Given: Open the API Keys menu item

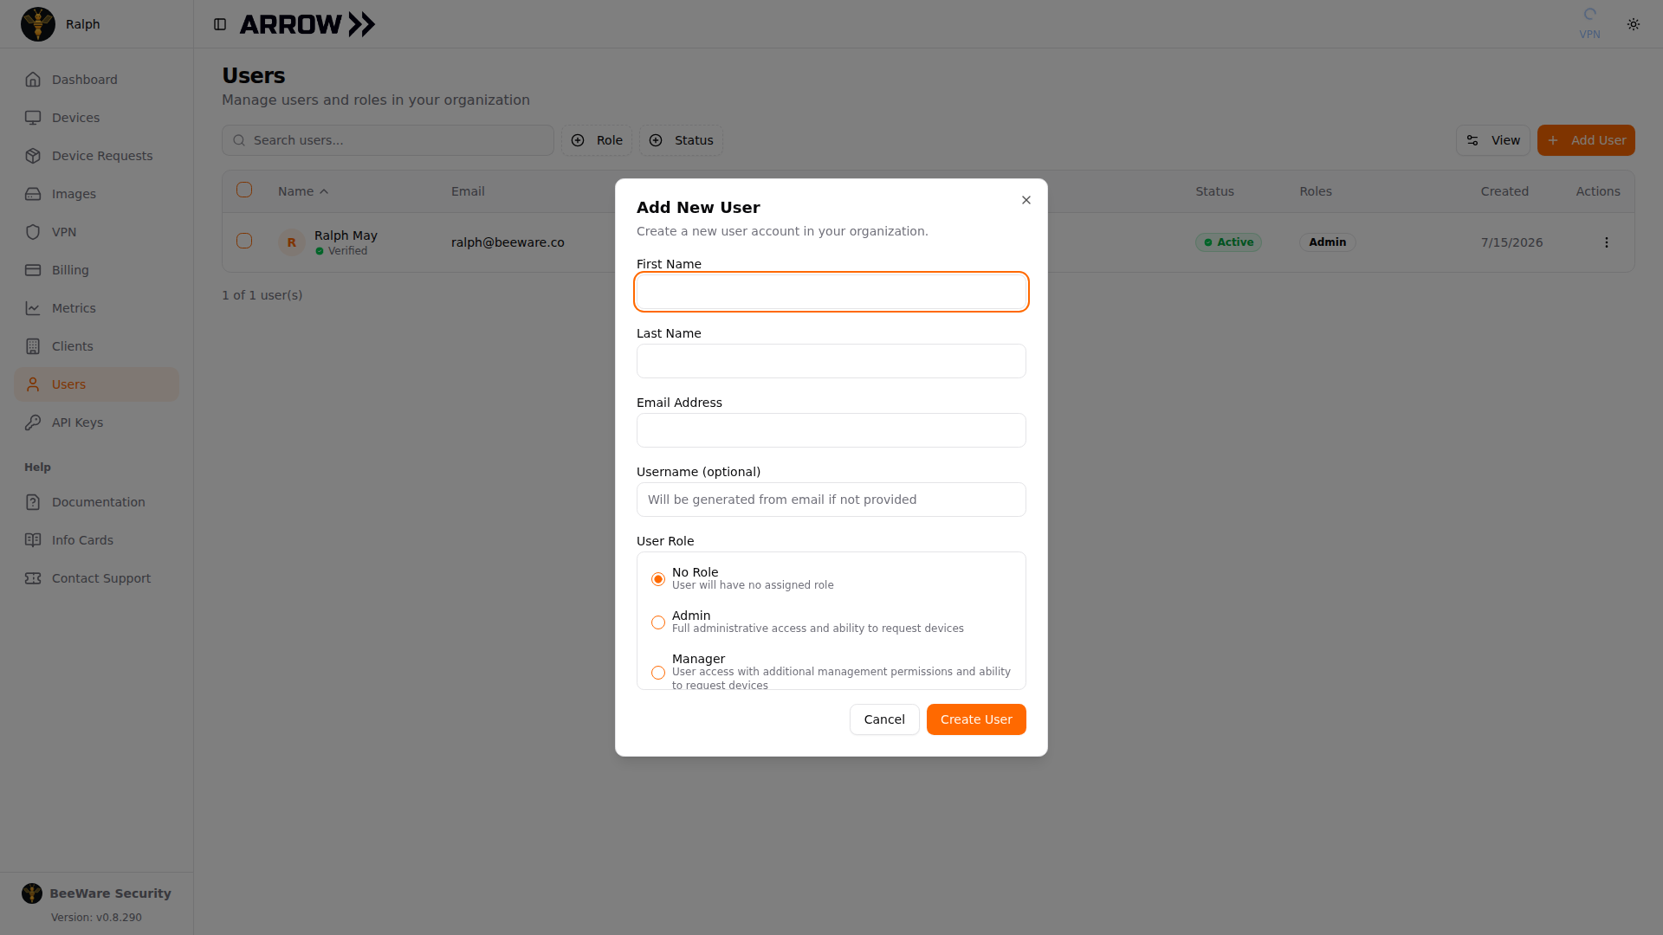Looking at the screenshot, I should pos(97,422).
